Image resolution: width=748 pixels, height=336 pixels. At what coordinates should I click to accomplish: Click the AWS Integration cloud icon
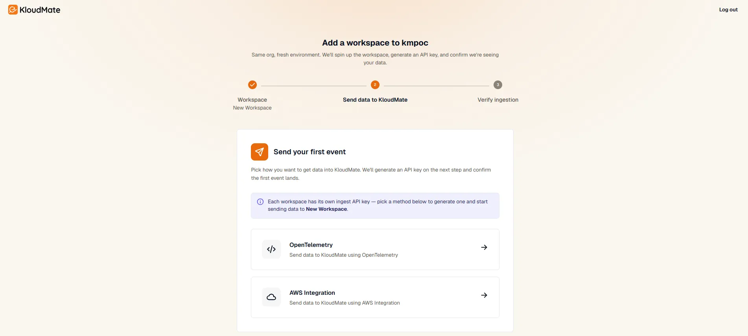271,297
